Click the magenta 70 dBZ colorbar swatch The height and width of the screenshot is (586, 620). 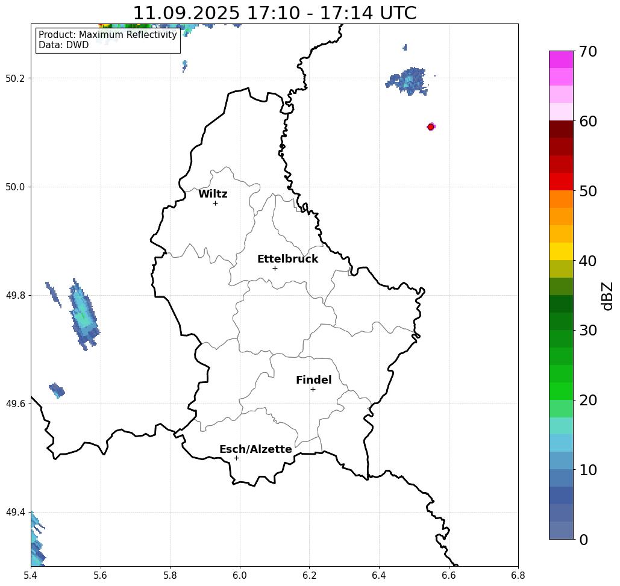(561, 60)
